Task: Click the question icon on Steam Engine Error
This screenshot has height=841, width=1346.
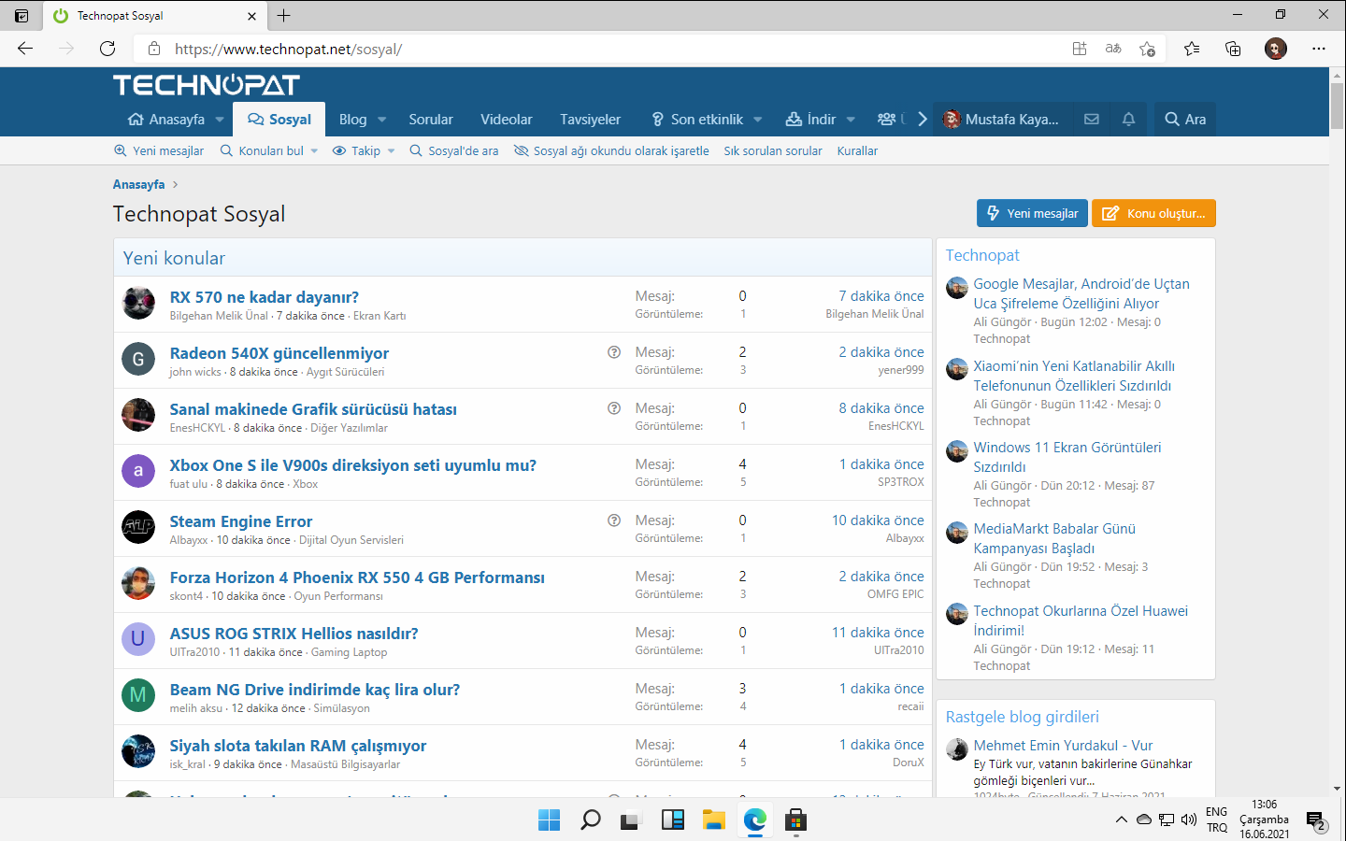Action: [x=614, y=520]
